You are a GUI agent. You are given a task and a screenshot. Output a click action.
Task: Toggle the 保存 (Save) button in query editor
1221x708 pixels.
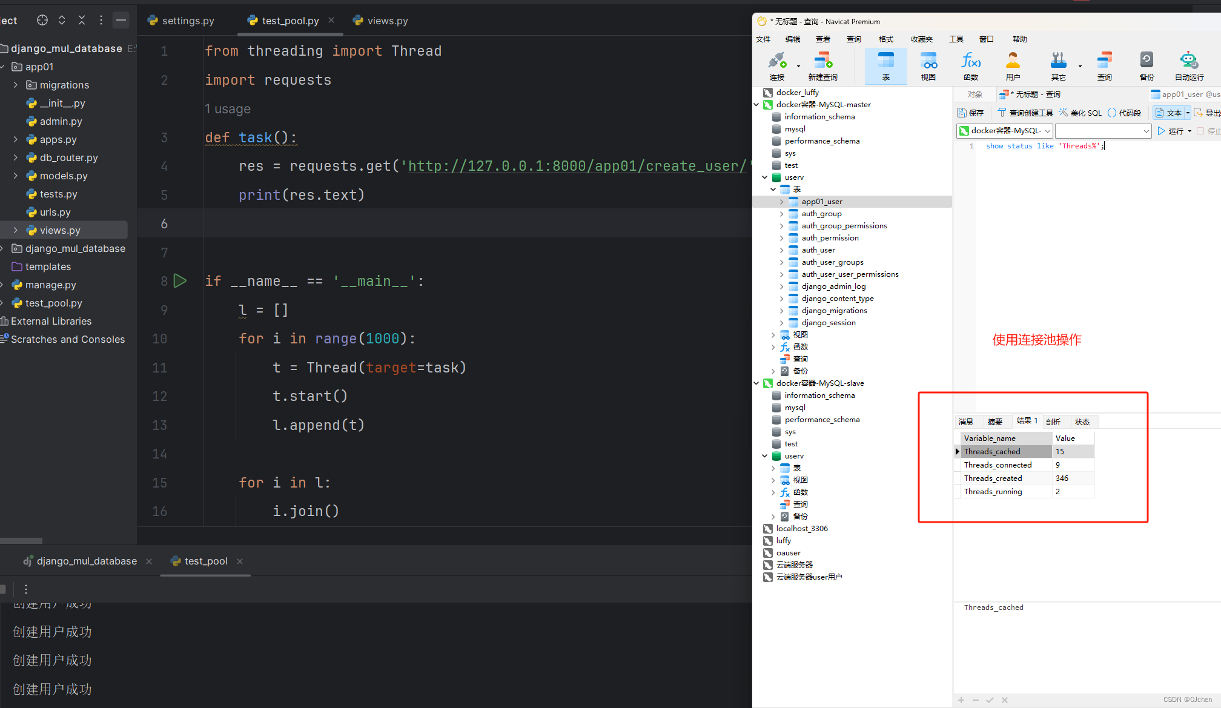pos(973,114)
